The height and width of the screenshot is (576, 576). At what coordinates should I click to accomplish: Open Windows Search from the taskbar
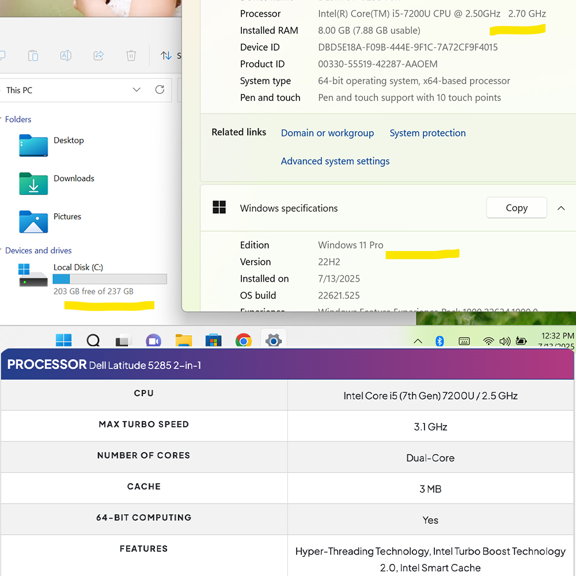[x=93, y=340]
